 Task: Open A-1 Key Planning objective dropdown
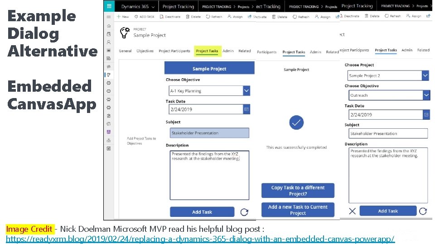[246, 91]
